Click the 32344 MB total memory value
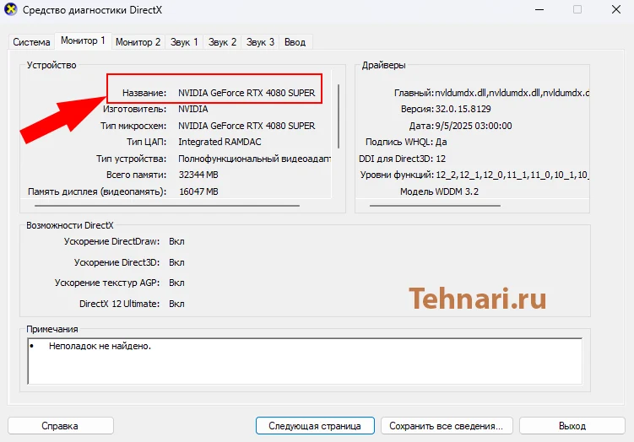 click(198, 175)
